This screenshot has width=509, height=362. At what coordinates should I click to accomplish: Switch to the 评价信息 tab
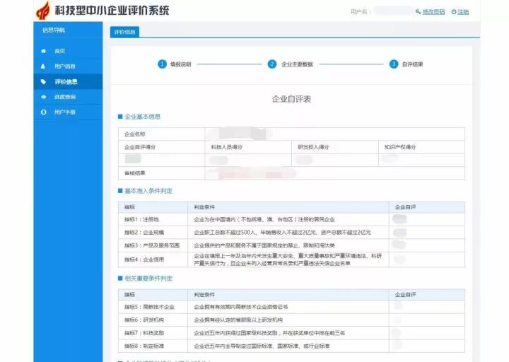pyautogui.click(x=124, y=32)
